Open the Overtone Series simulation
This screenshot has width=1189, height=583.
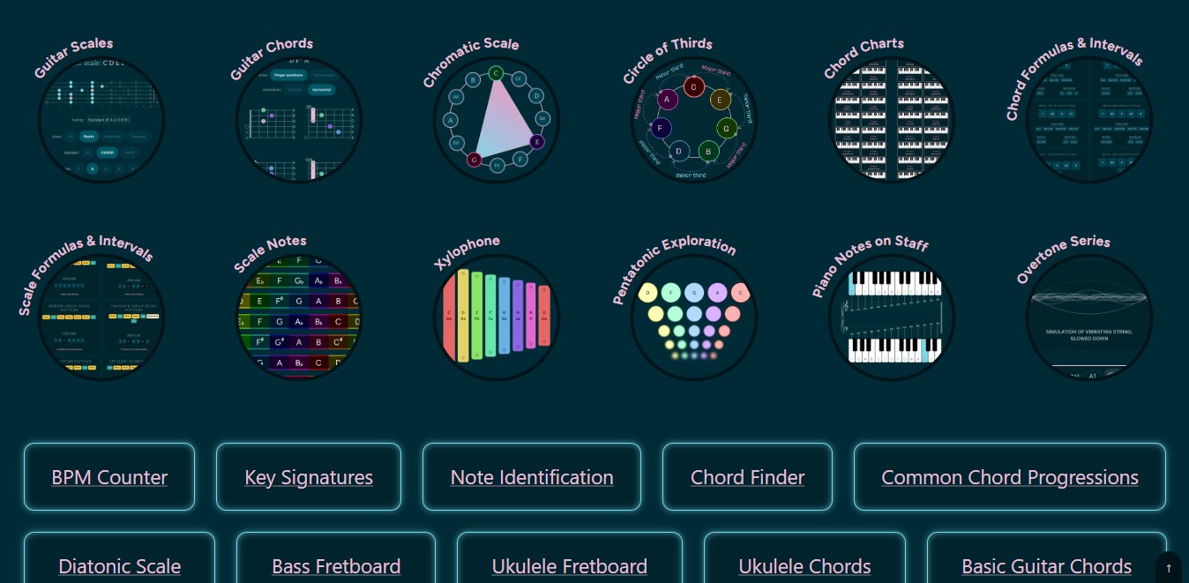(x=1088, y=317)
